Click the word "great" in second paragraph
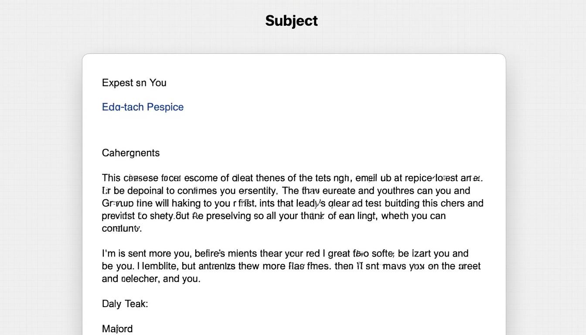 [x=338, y=253]
